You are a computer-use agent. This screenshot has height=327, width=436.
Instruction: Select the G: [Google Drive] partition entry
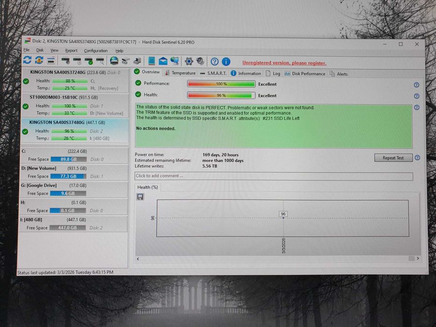(x=74, y=189)
